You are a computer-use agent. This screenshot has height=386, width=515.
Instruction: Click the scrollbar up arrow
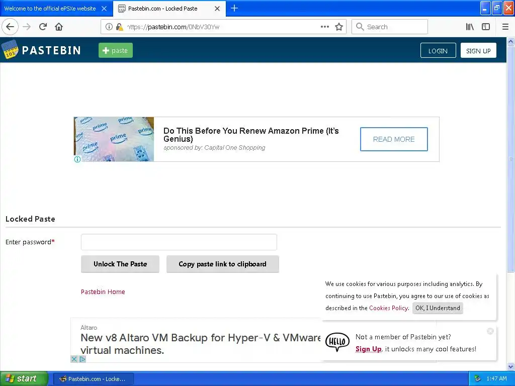coord(510,42)
